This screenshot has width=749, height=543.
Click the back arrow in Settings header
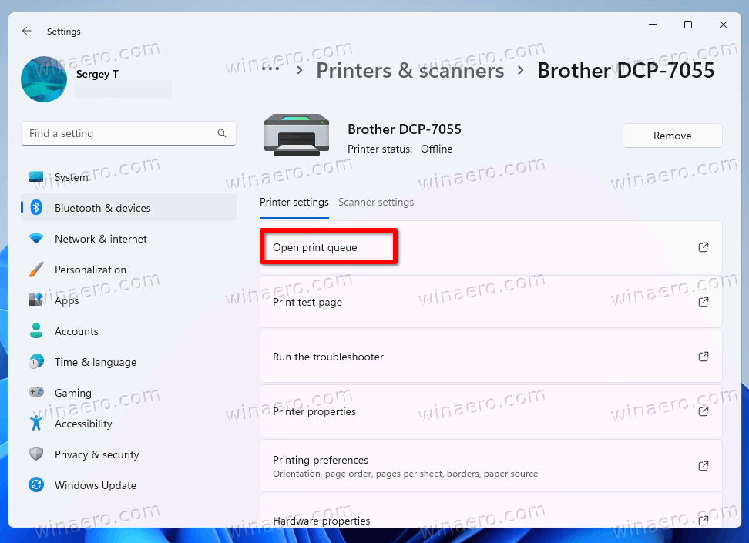(x=27, y=31)
